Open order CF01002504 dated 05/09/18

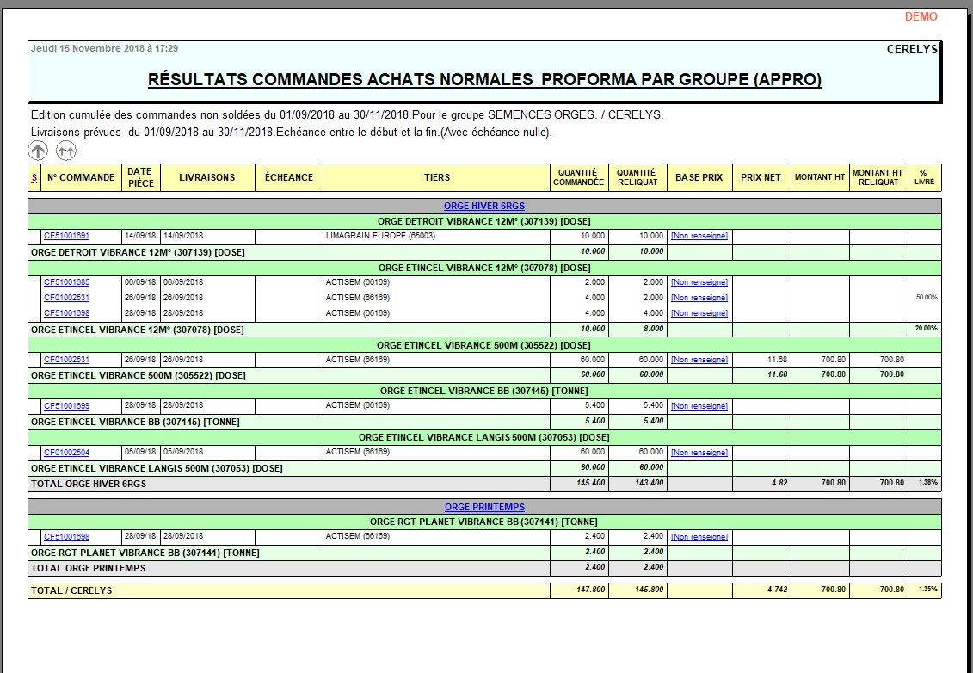(66, 452)
